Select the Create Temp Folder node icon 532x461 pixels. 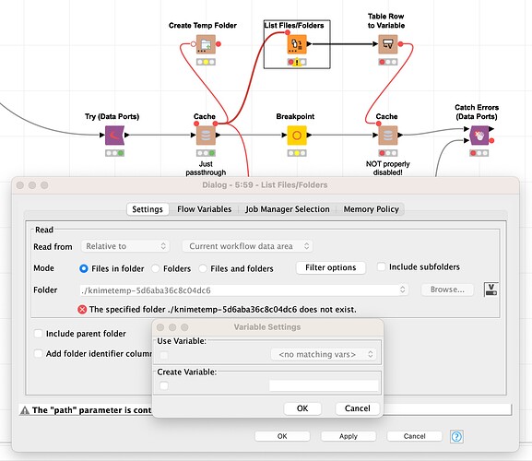click(x=206, y=44)
